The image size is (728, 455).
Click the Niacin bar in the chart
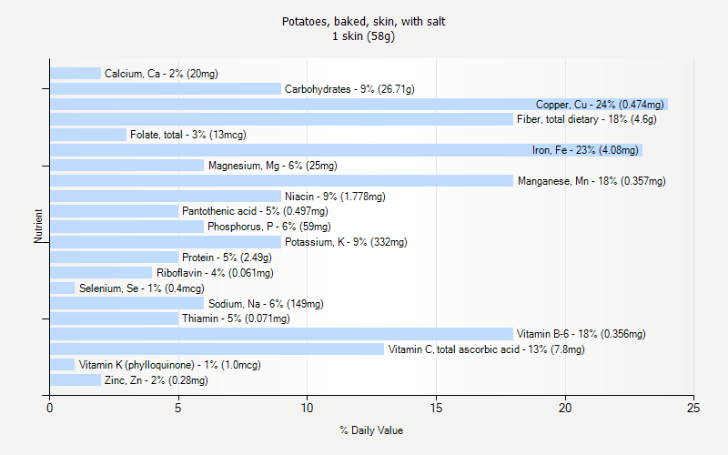[x=166, y=196]
